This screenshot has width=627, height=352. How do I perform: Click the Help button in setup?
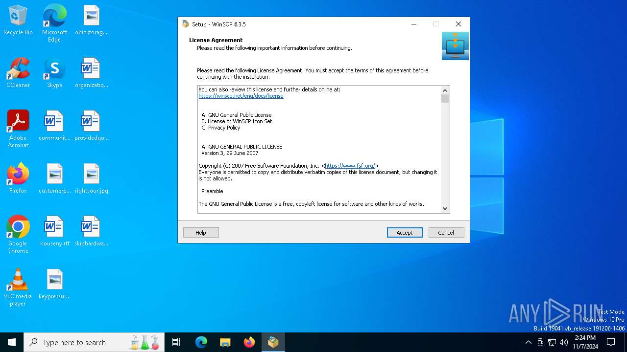[x=201, y=233]
